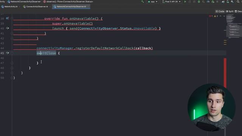Click launch keyword on line 40
The width and height of the screenshot is (242, 136).
pos(58,28)
